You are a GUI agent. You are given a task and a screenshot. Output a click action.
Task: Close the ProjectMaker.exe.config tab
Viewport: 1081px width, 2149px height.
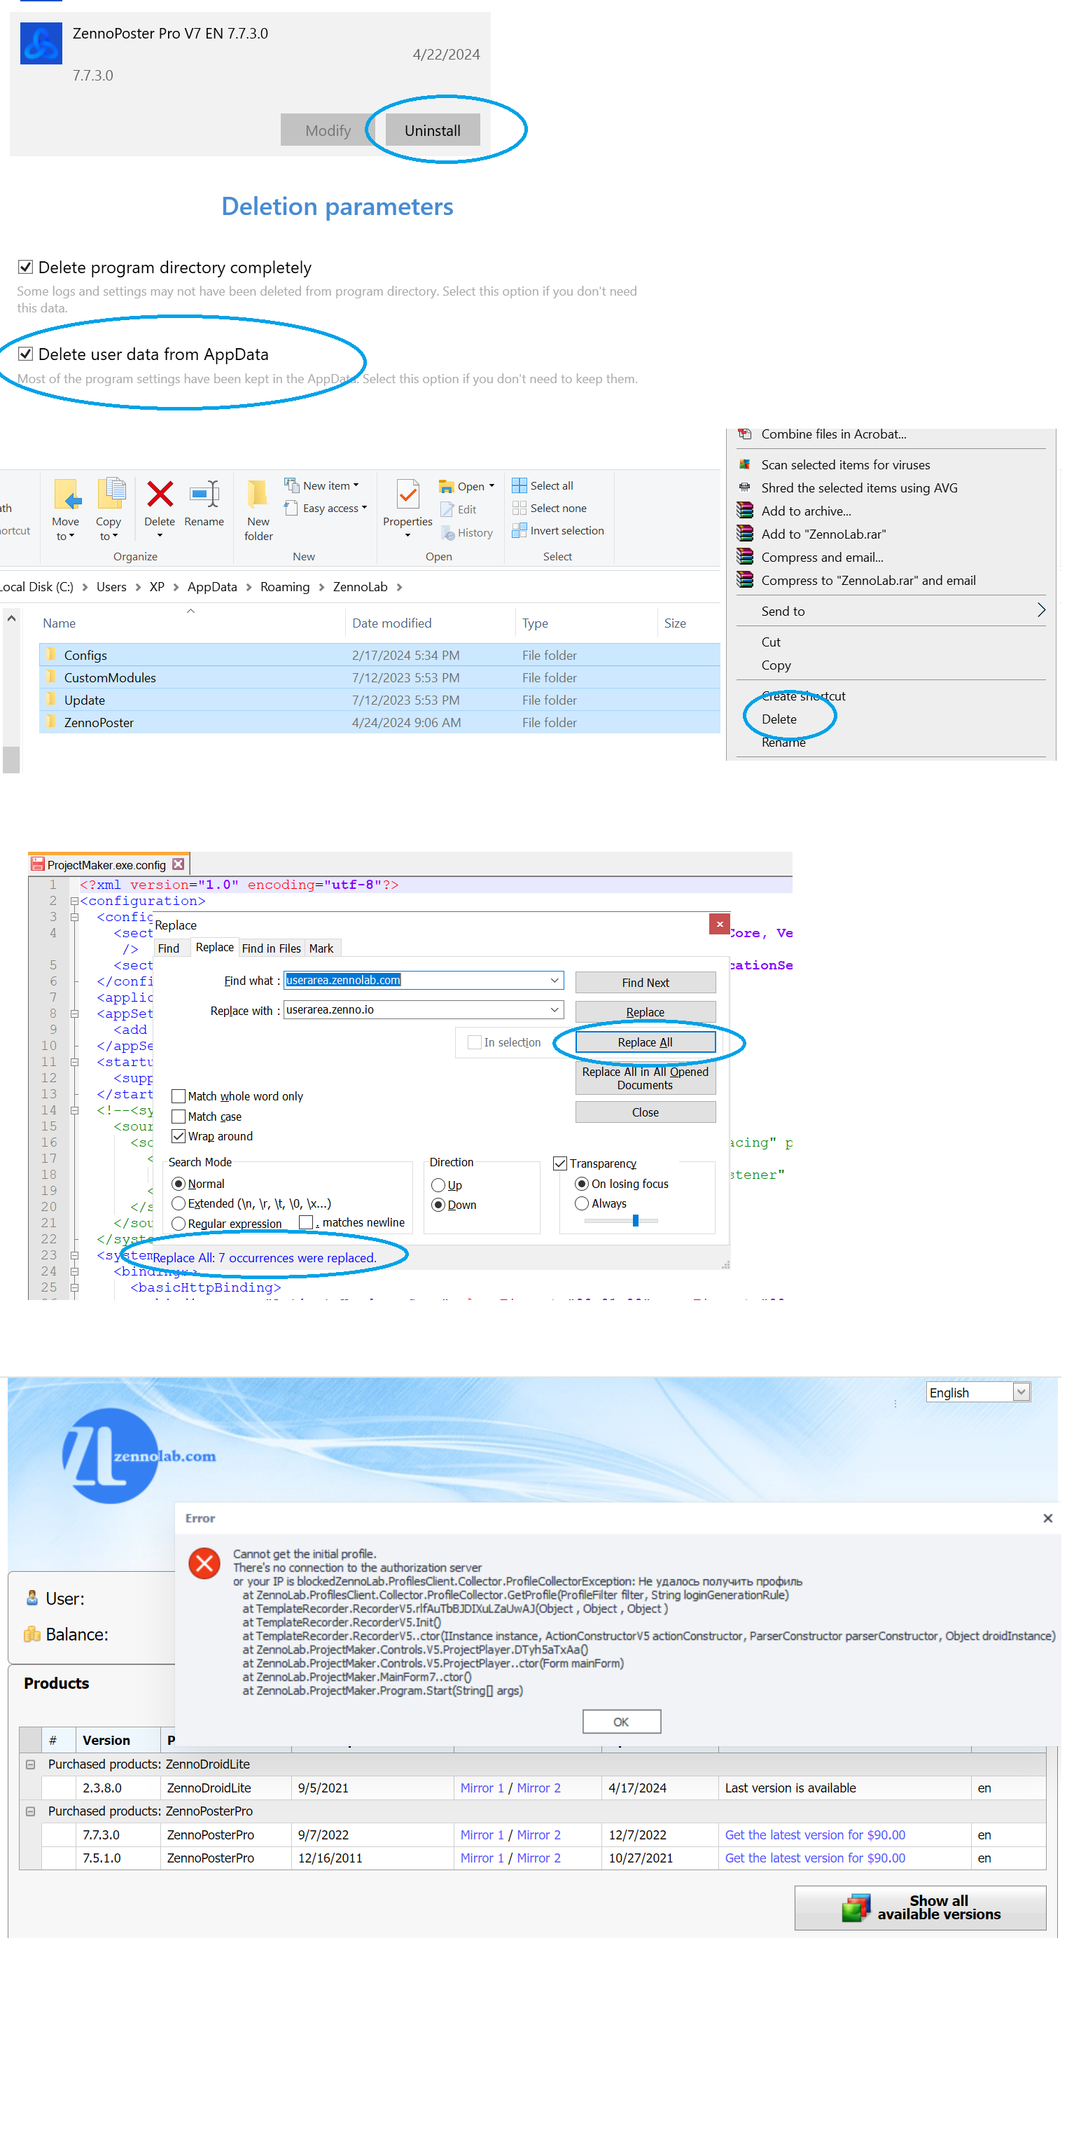(x=178, y=864)
